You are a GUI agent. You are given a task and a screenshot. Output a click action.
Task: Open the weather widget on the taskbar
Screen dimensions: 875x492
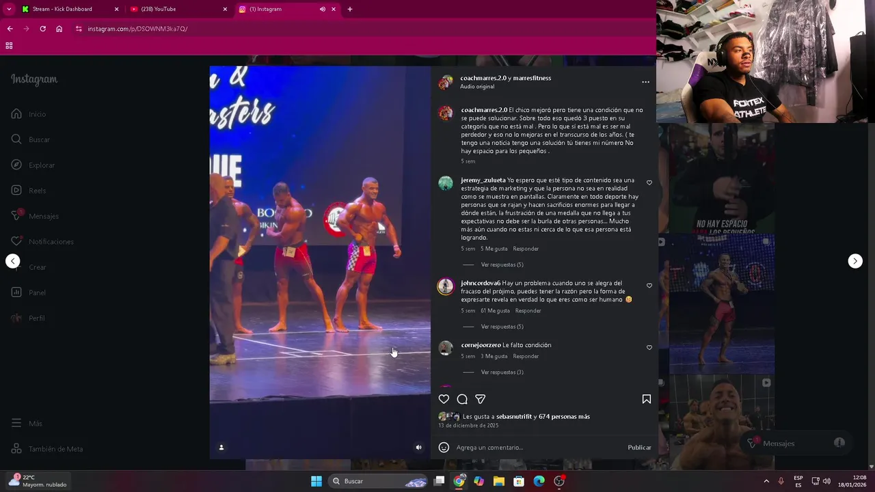click(x=40, y=481)
